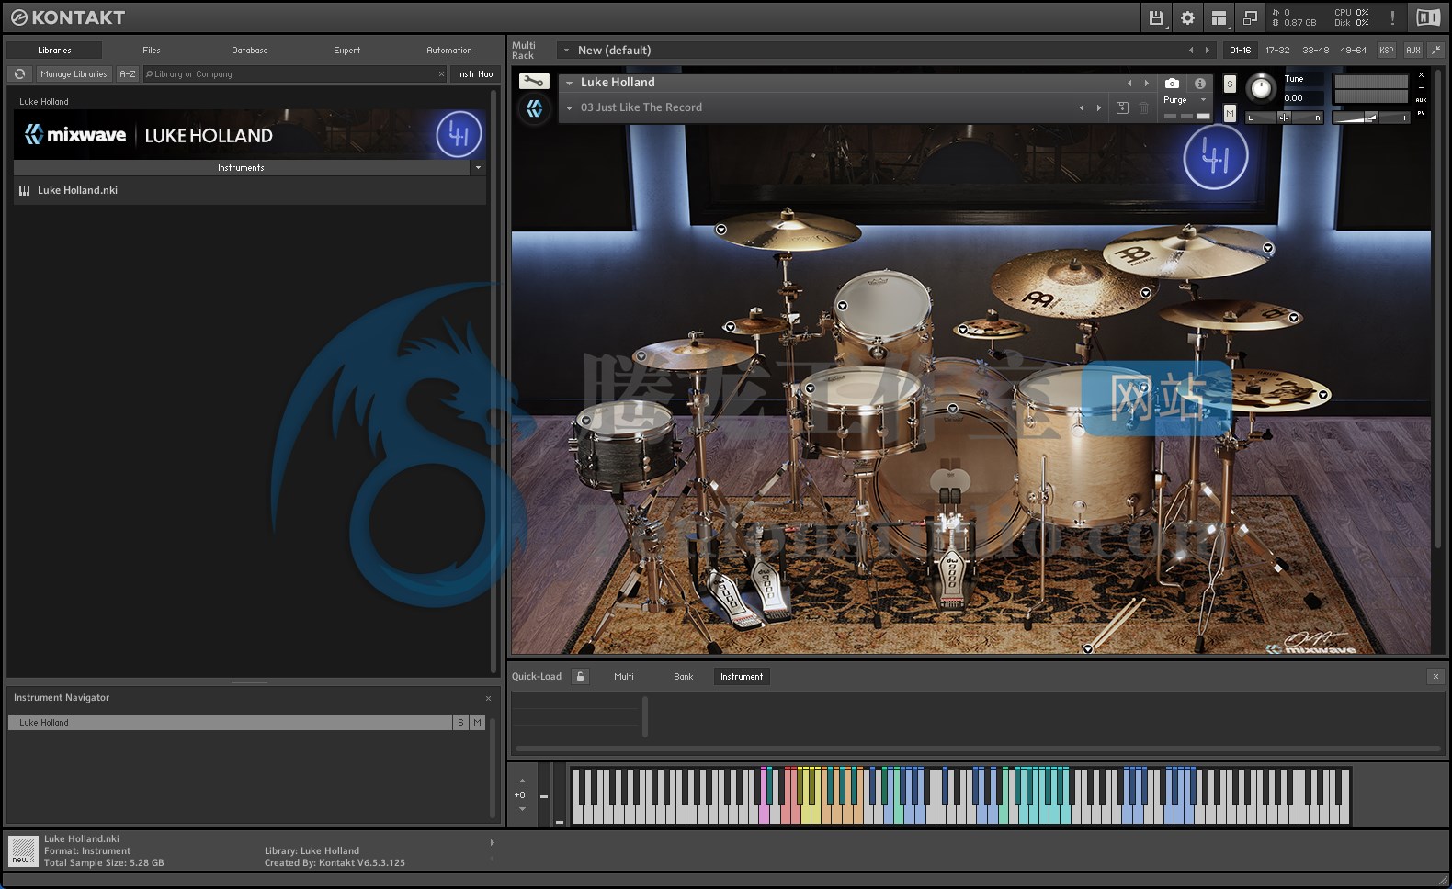Toggle KSP master script editor
Screen dimensions: 1452x889
click(1386, 51)
